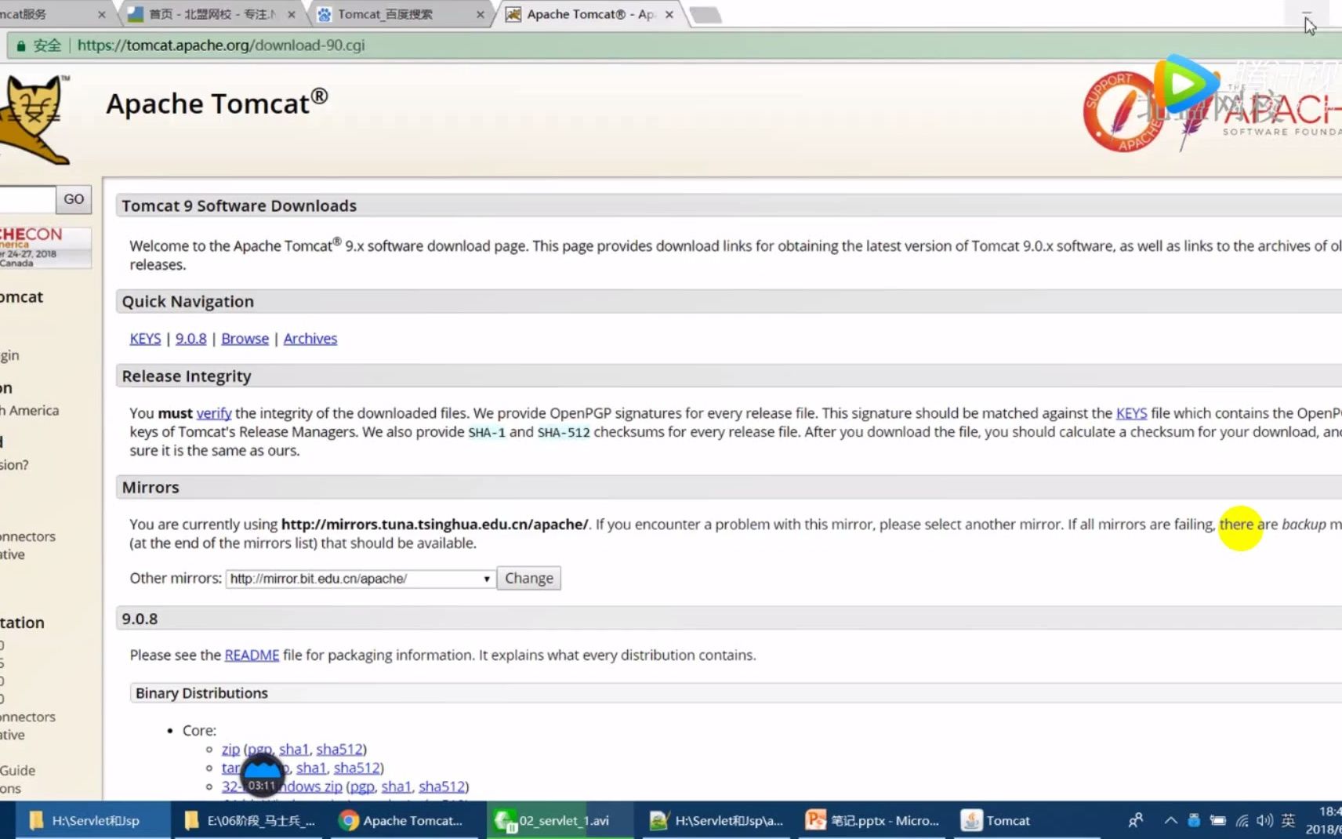Follow the verify link
The height and width of the screenshot is (839, 1342).
coord(213,413)
